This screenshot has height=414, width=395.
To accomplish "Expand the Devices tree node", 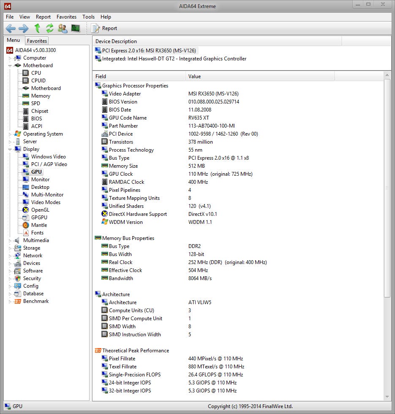I will (10, 264).
